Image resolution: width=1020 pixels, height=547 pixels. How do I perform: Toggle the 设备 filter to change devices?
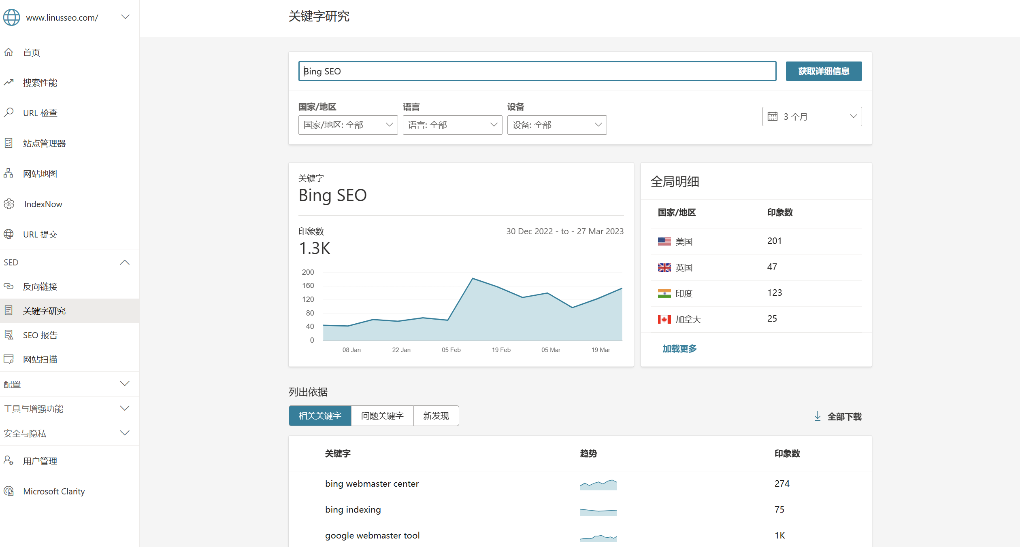pyautogui.click(x=556, y=125)
